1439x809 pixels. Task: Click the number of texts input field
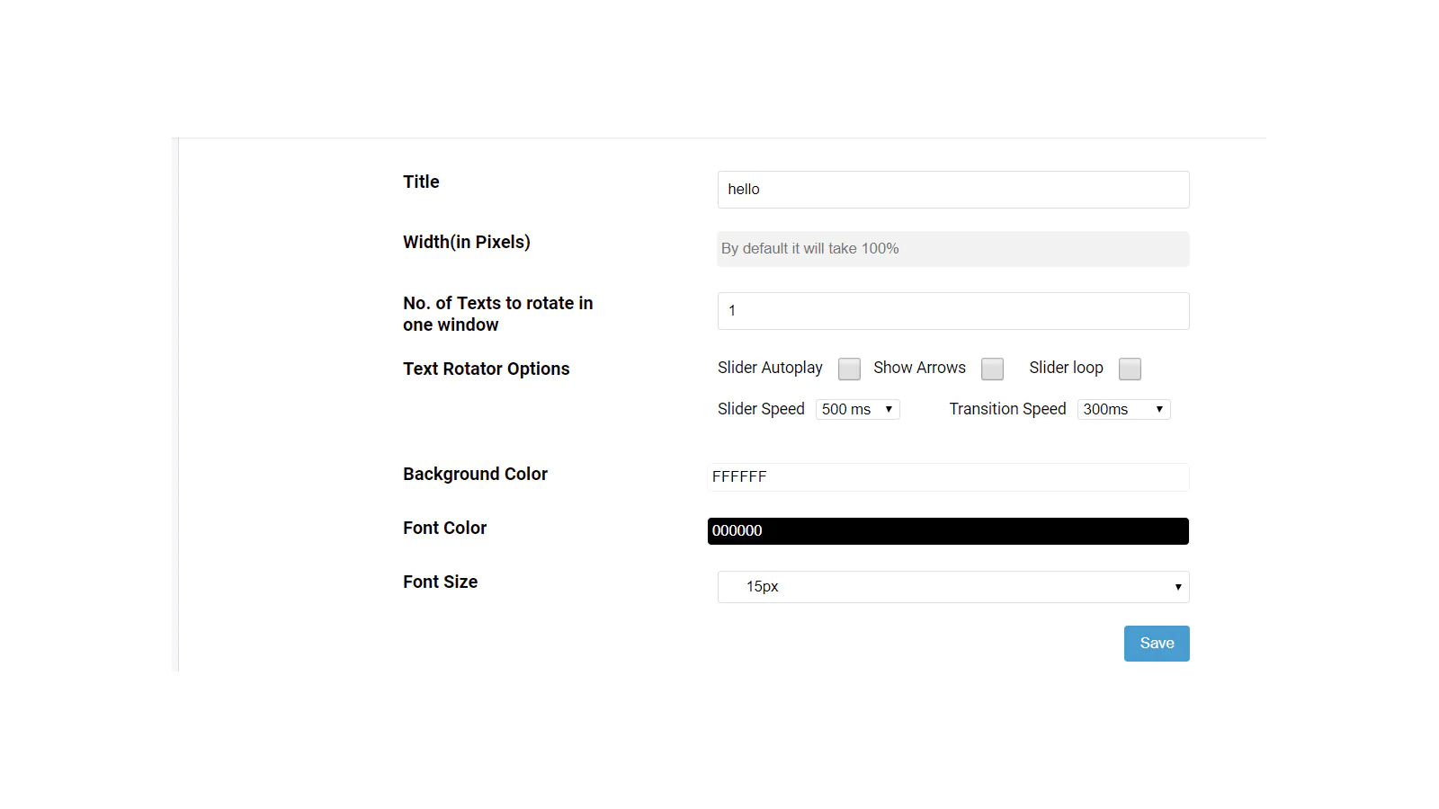click(x=952, y=311)
